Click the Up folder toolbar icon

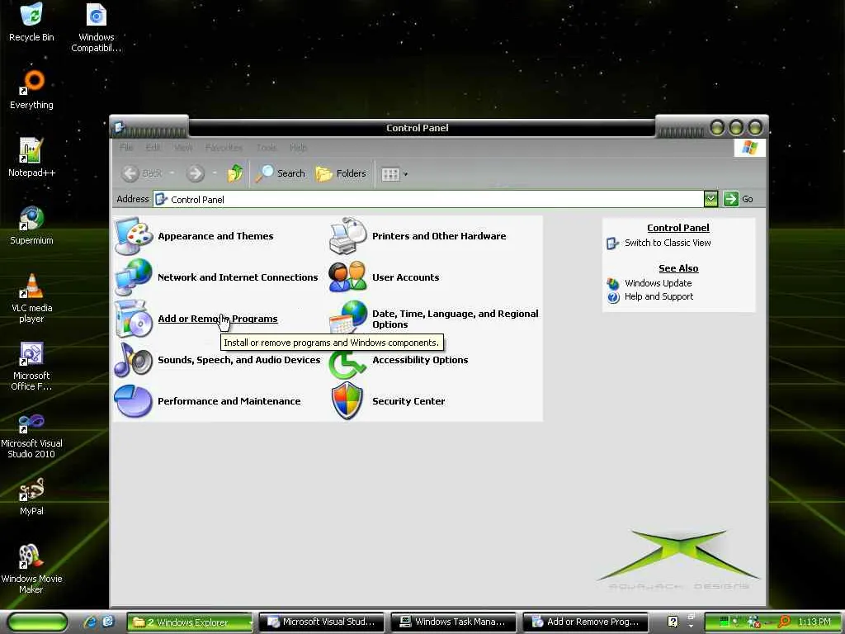235,173
